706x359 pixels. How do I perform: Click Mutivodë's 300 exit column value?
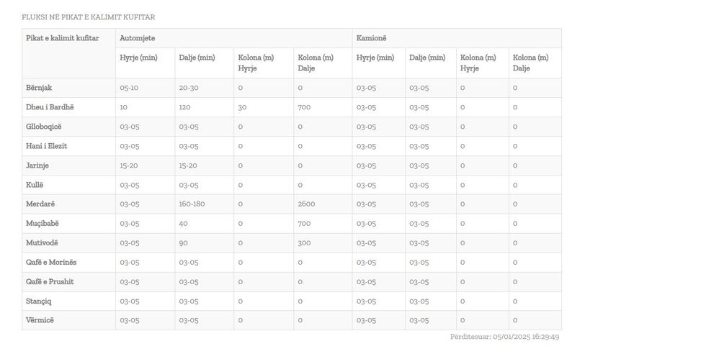[x=304, y=242]
